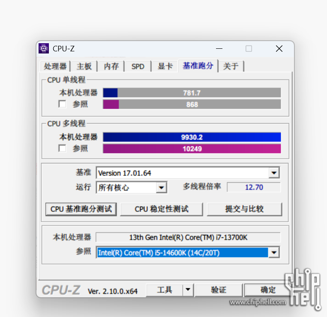327x317 pixels.
Task: Click the 提交与比较 button
Action: tap(244, 209)
